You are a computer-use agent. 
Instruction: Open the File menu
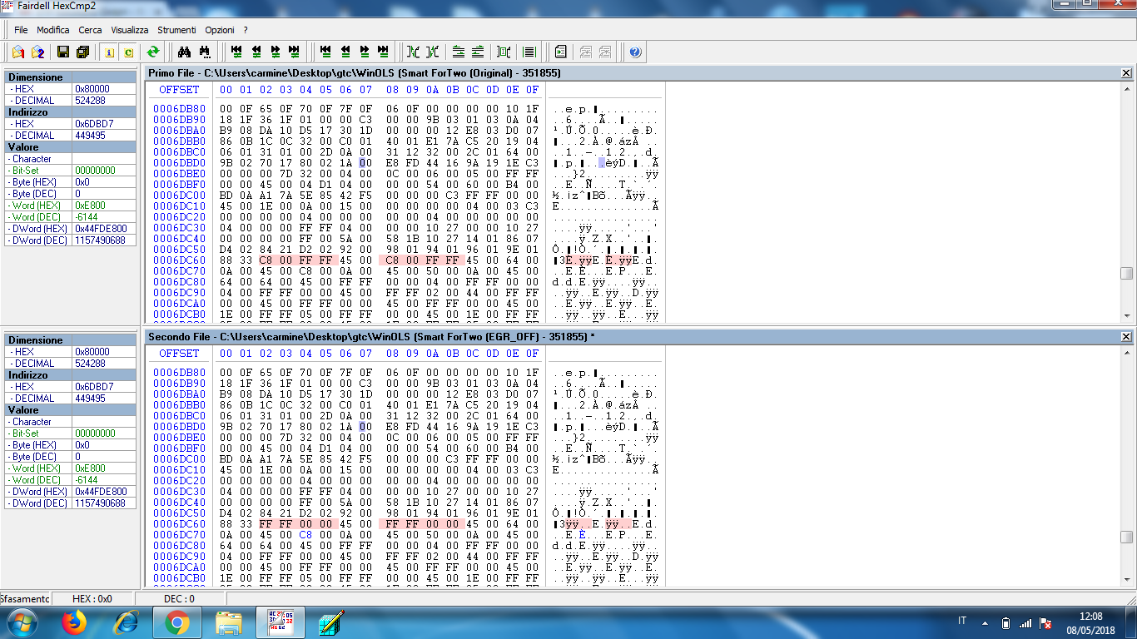point(21,30)
